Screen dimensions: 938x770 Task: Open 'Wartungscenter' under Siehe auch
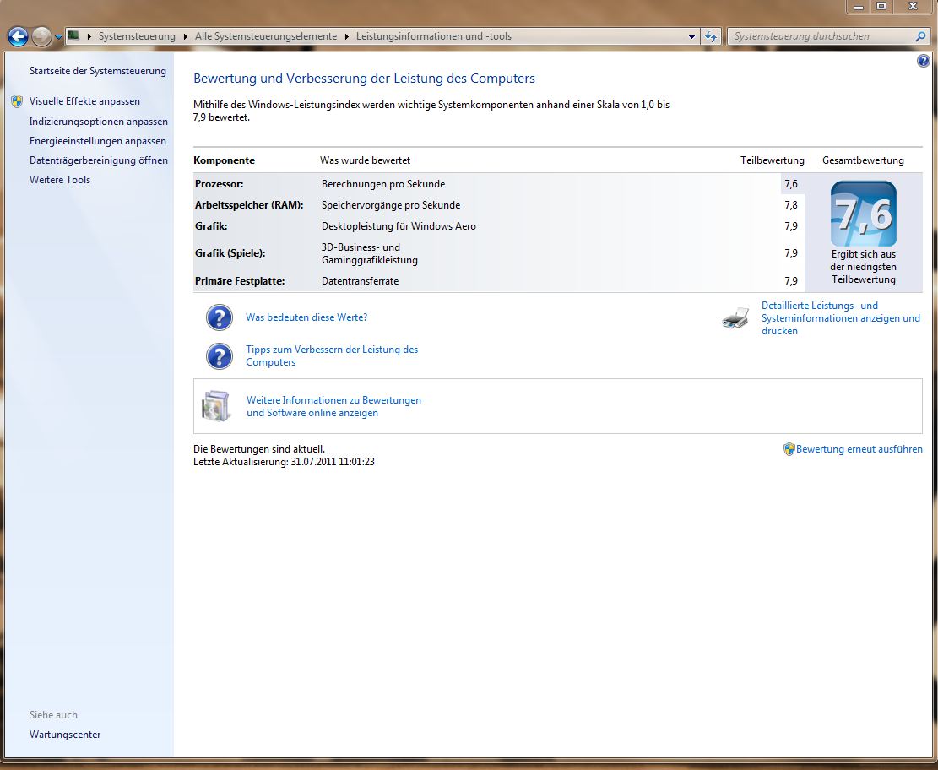pos(65,735)
